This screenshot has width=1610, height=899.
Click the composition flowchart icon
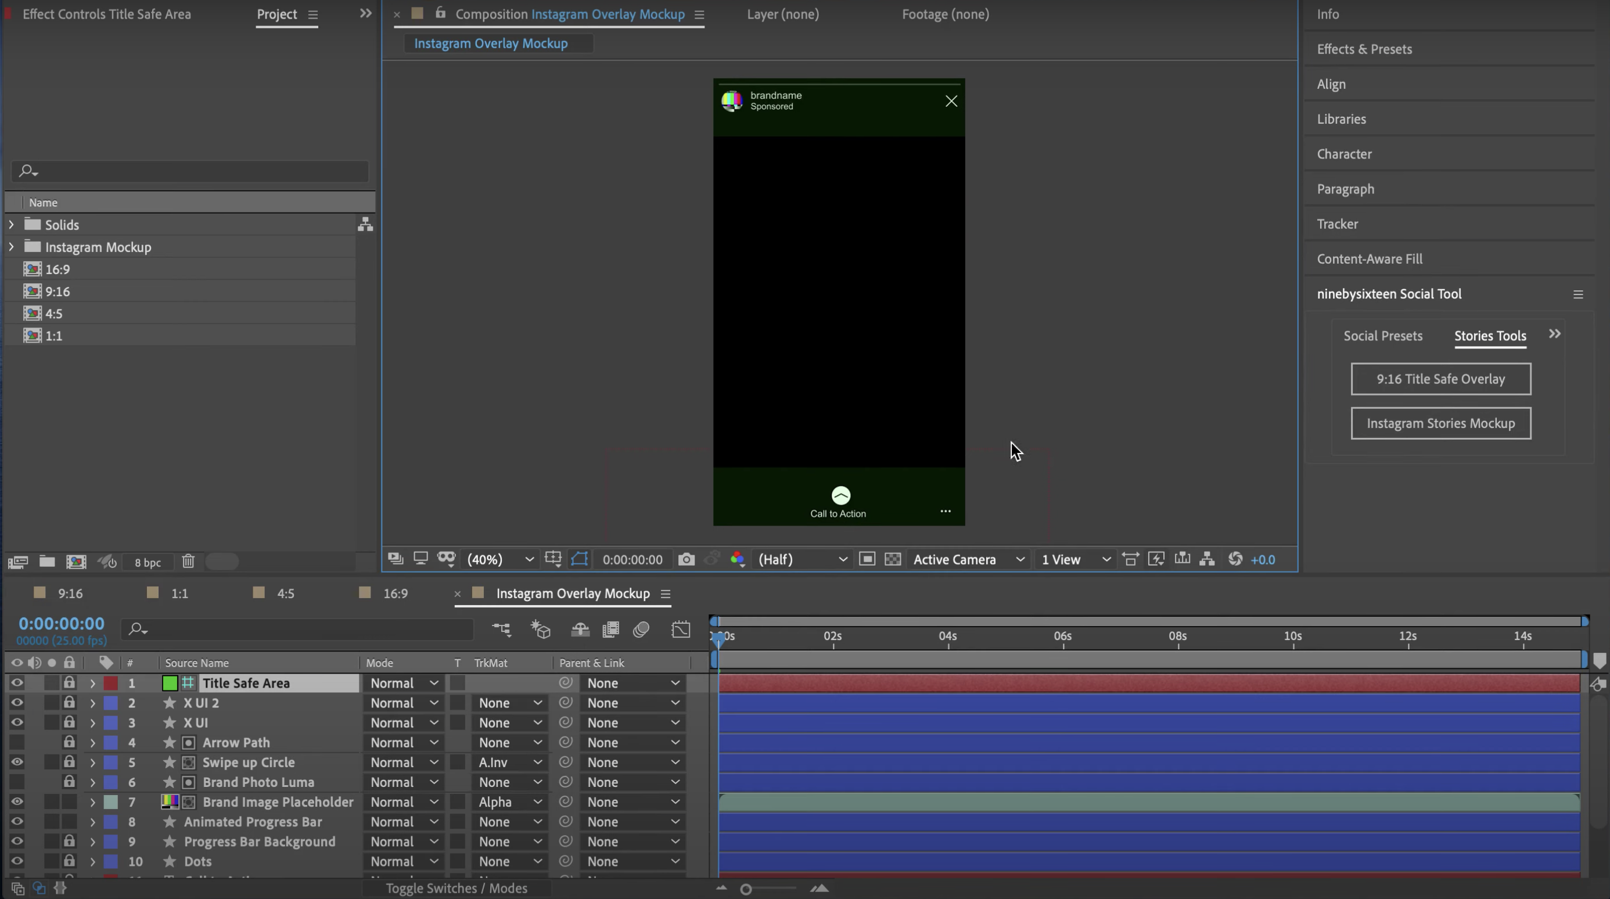[x=1207, y=559]
